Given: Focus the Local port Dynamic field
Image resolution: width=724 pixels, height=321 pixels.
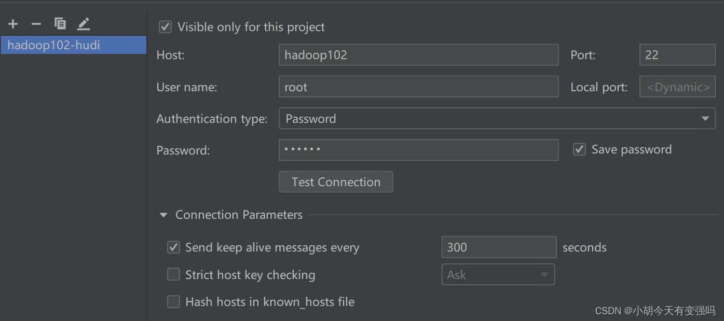Looking at the screenshot, I should [677, 87].
